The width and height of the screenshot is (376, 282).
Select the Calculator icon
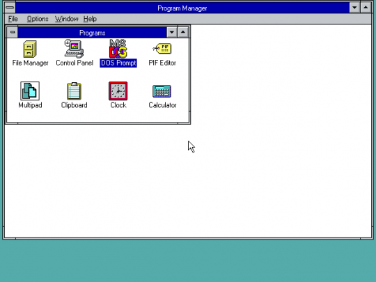point(162,91)
